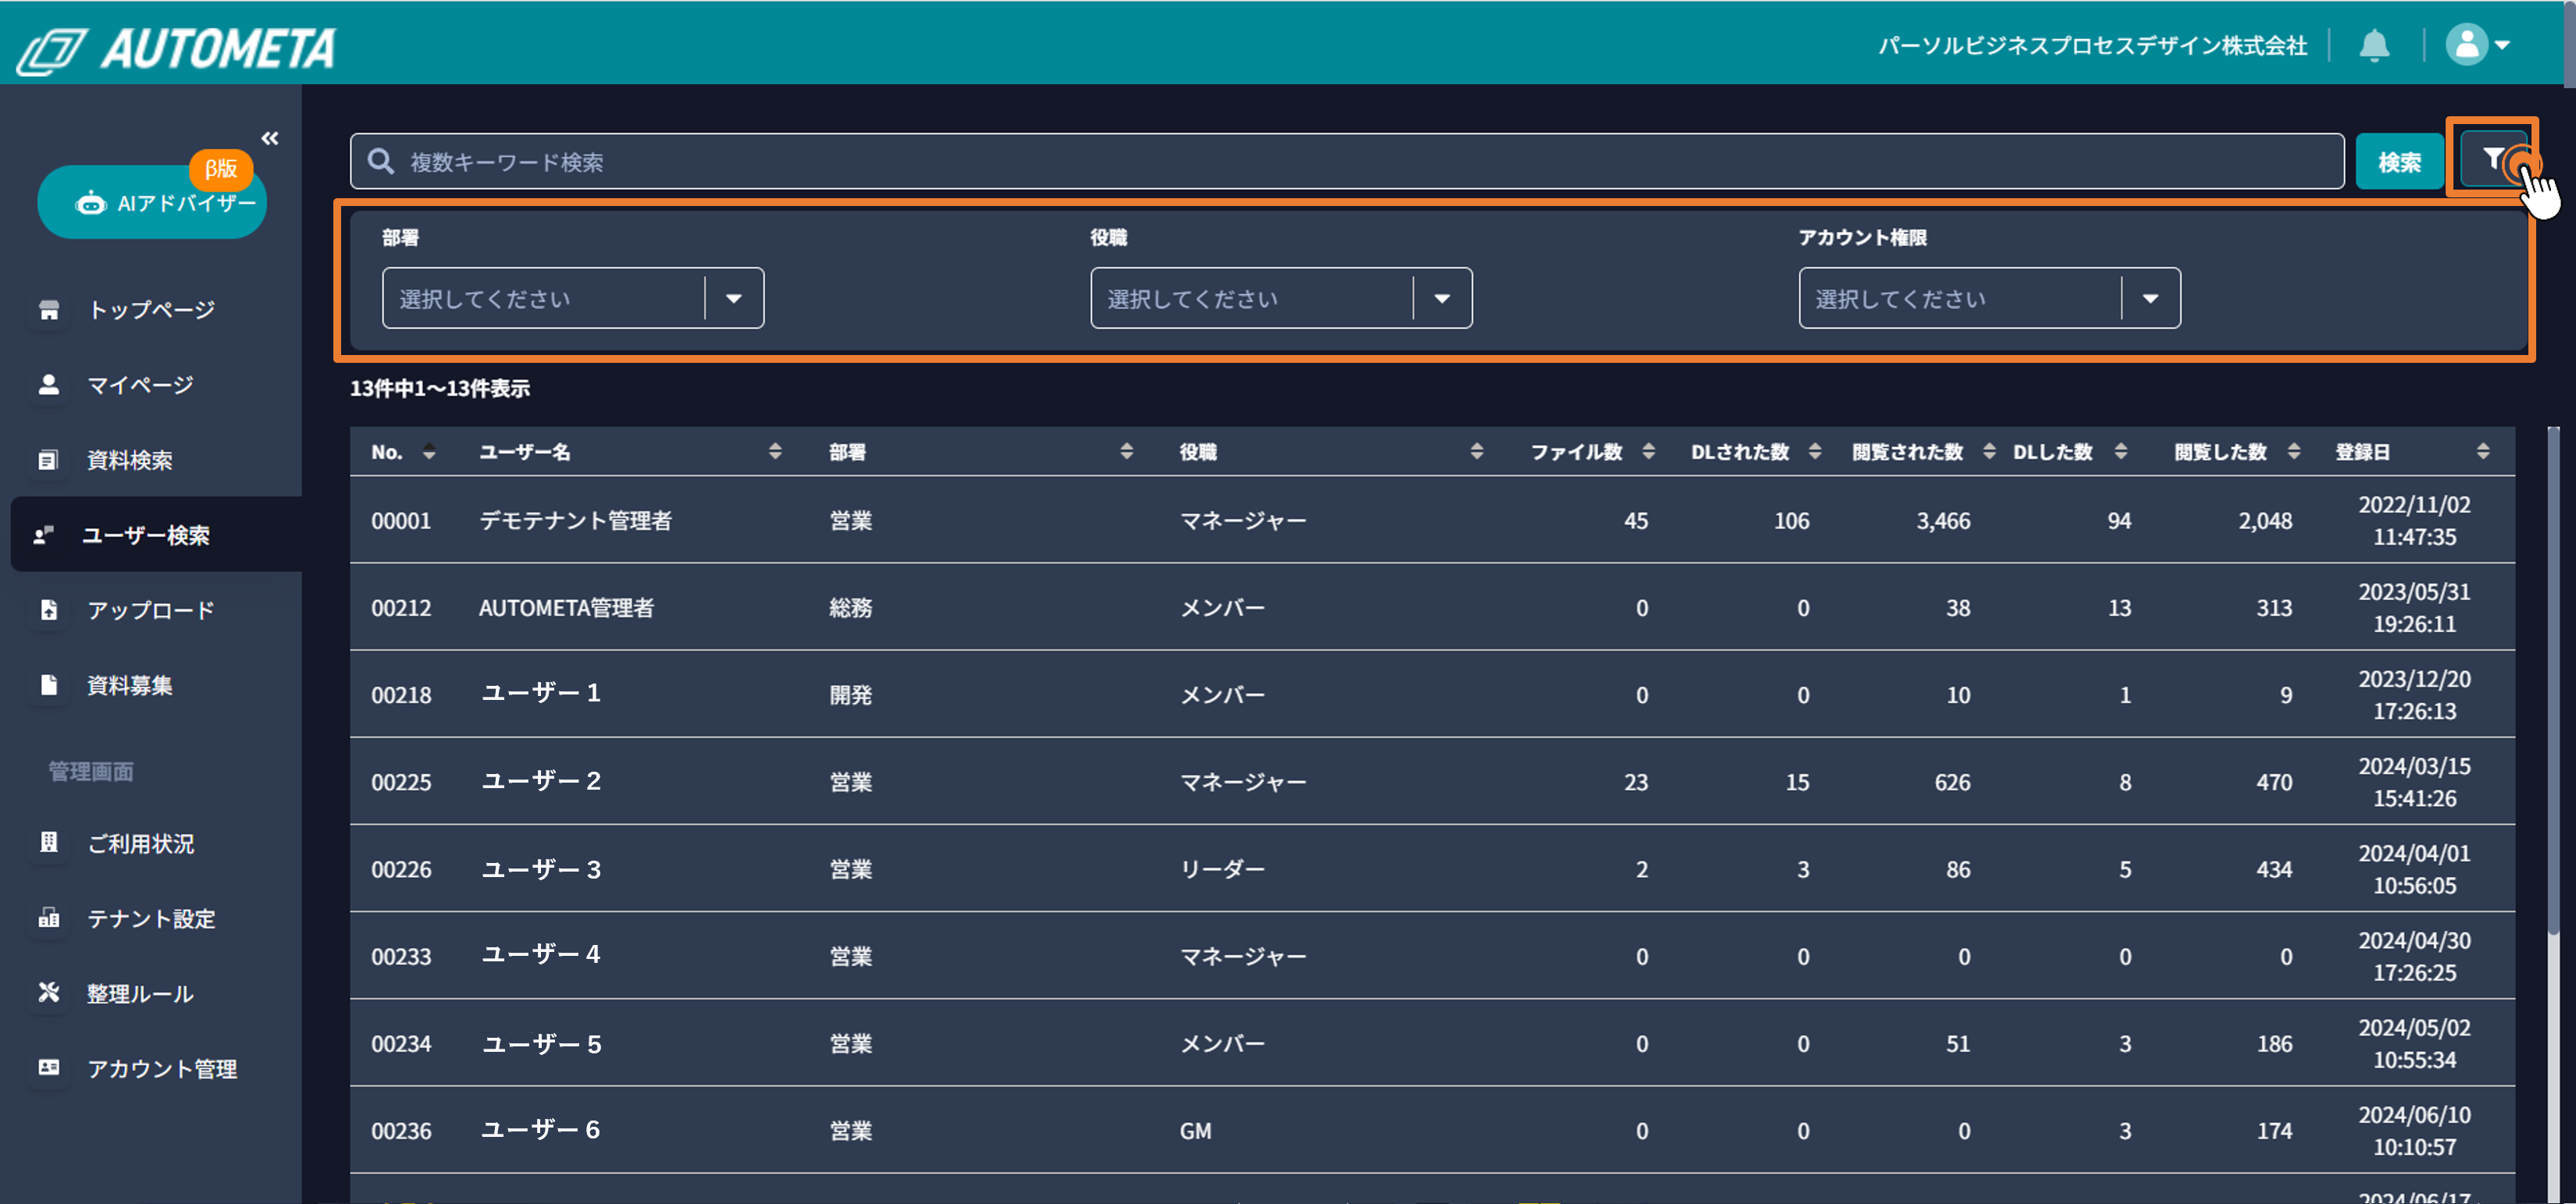Viewport: 2576px width, 1204px height.
Task: Click the トップページ store icon
Action: pos(49,310)
